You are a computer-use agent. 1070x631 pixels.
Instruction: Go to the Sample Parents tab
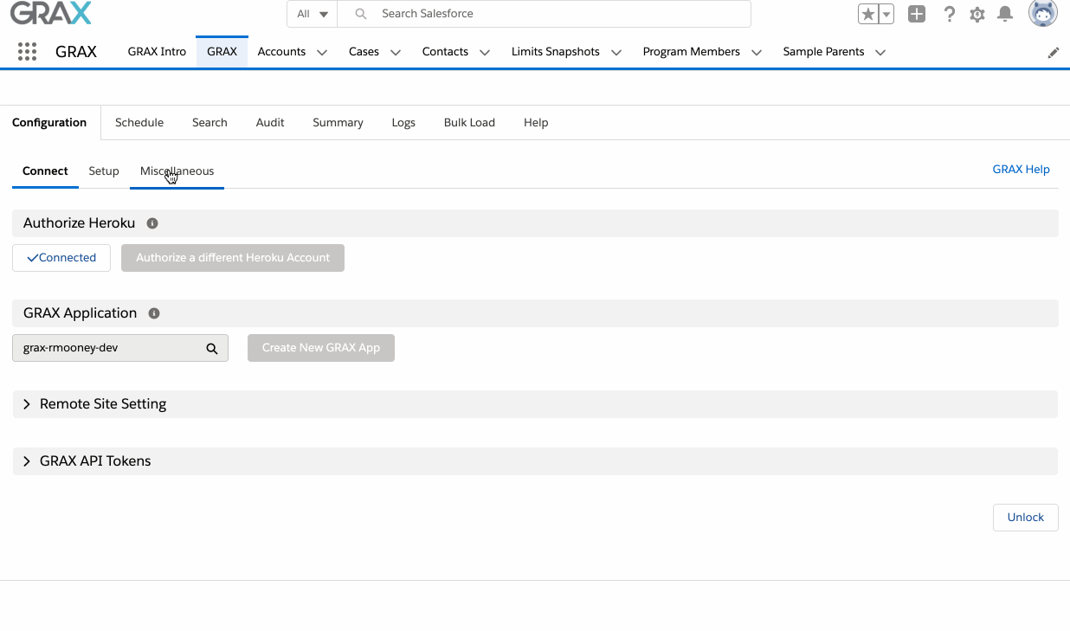click(x=823, y=52)
